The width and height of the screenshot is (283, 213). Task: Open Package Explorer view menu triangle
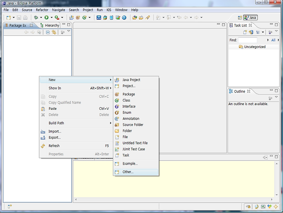68,31
